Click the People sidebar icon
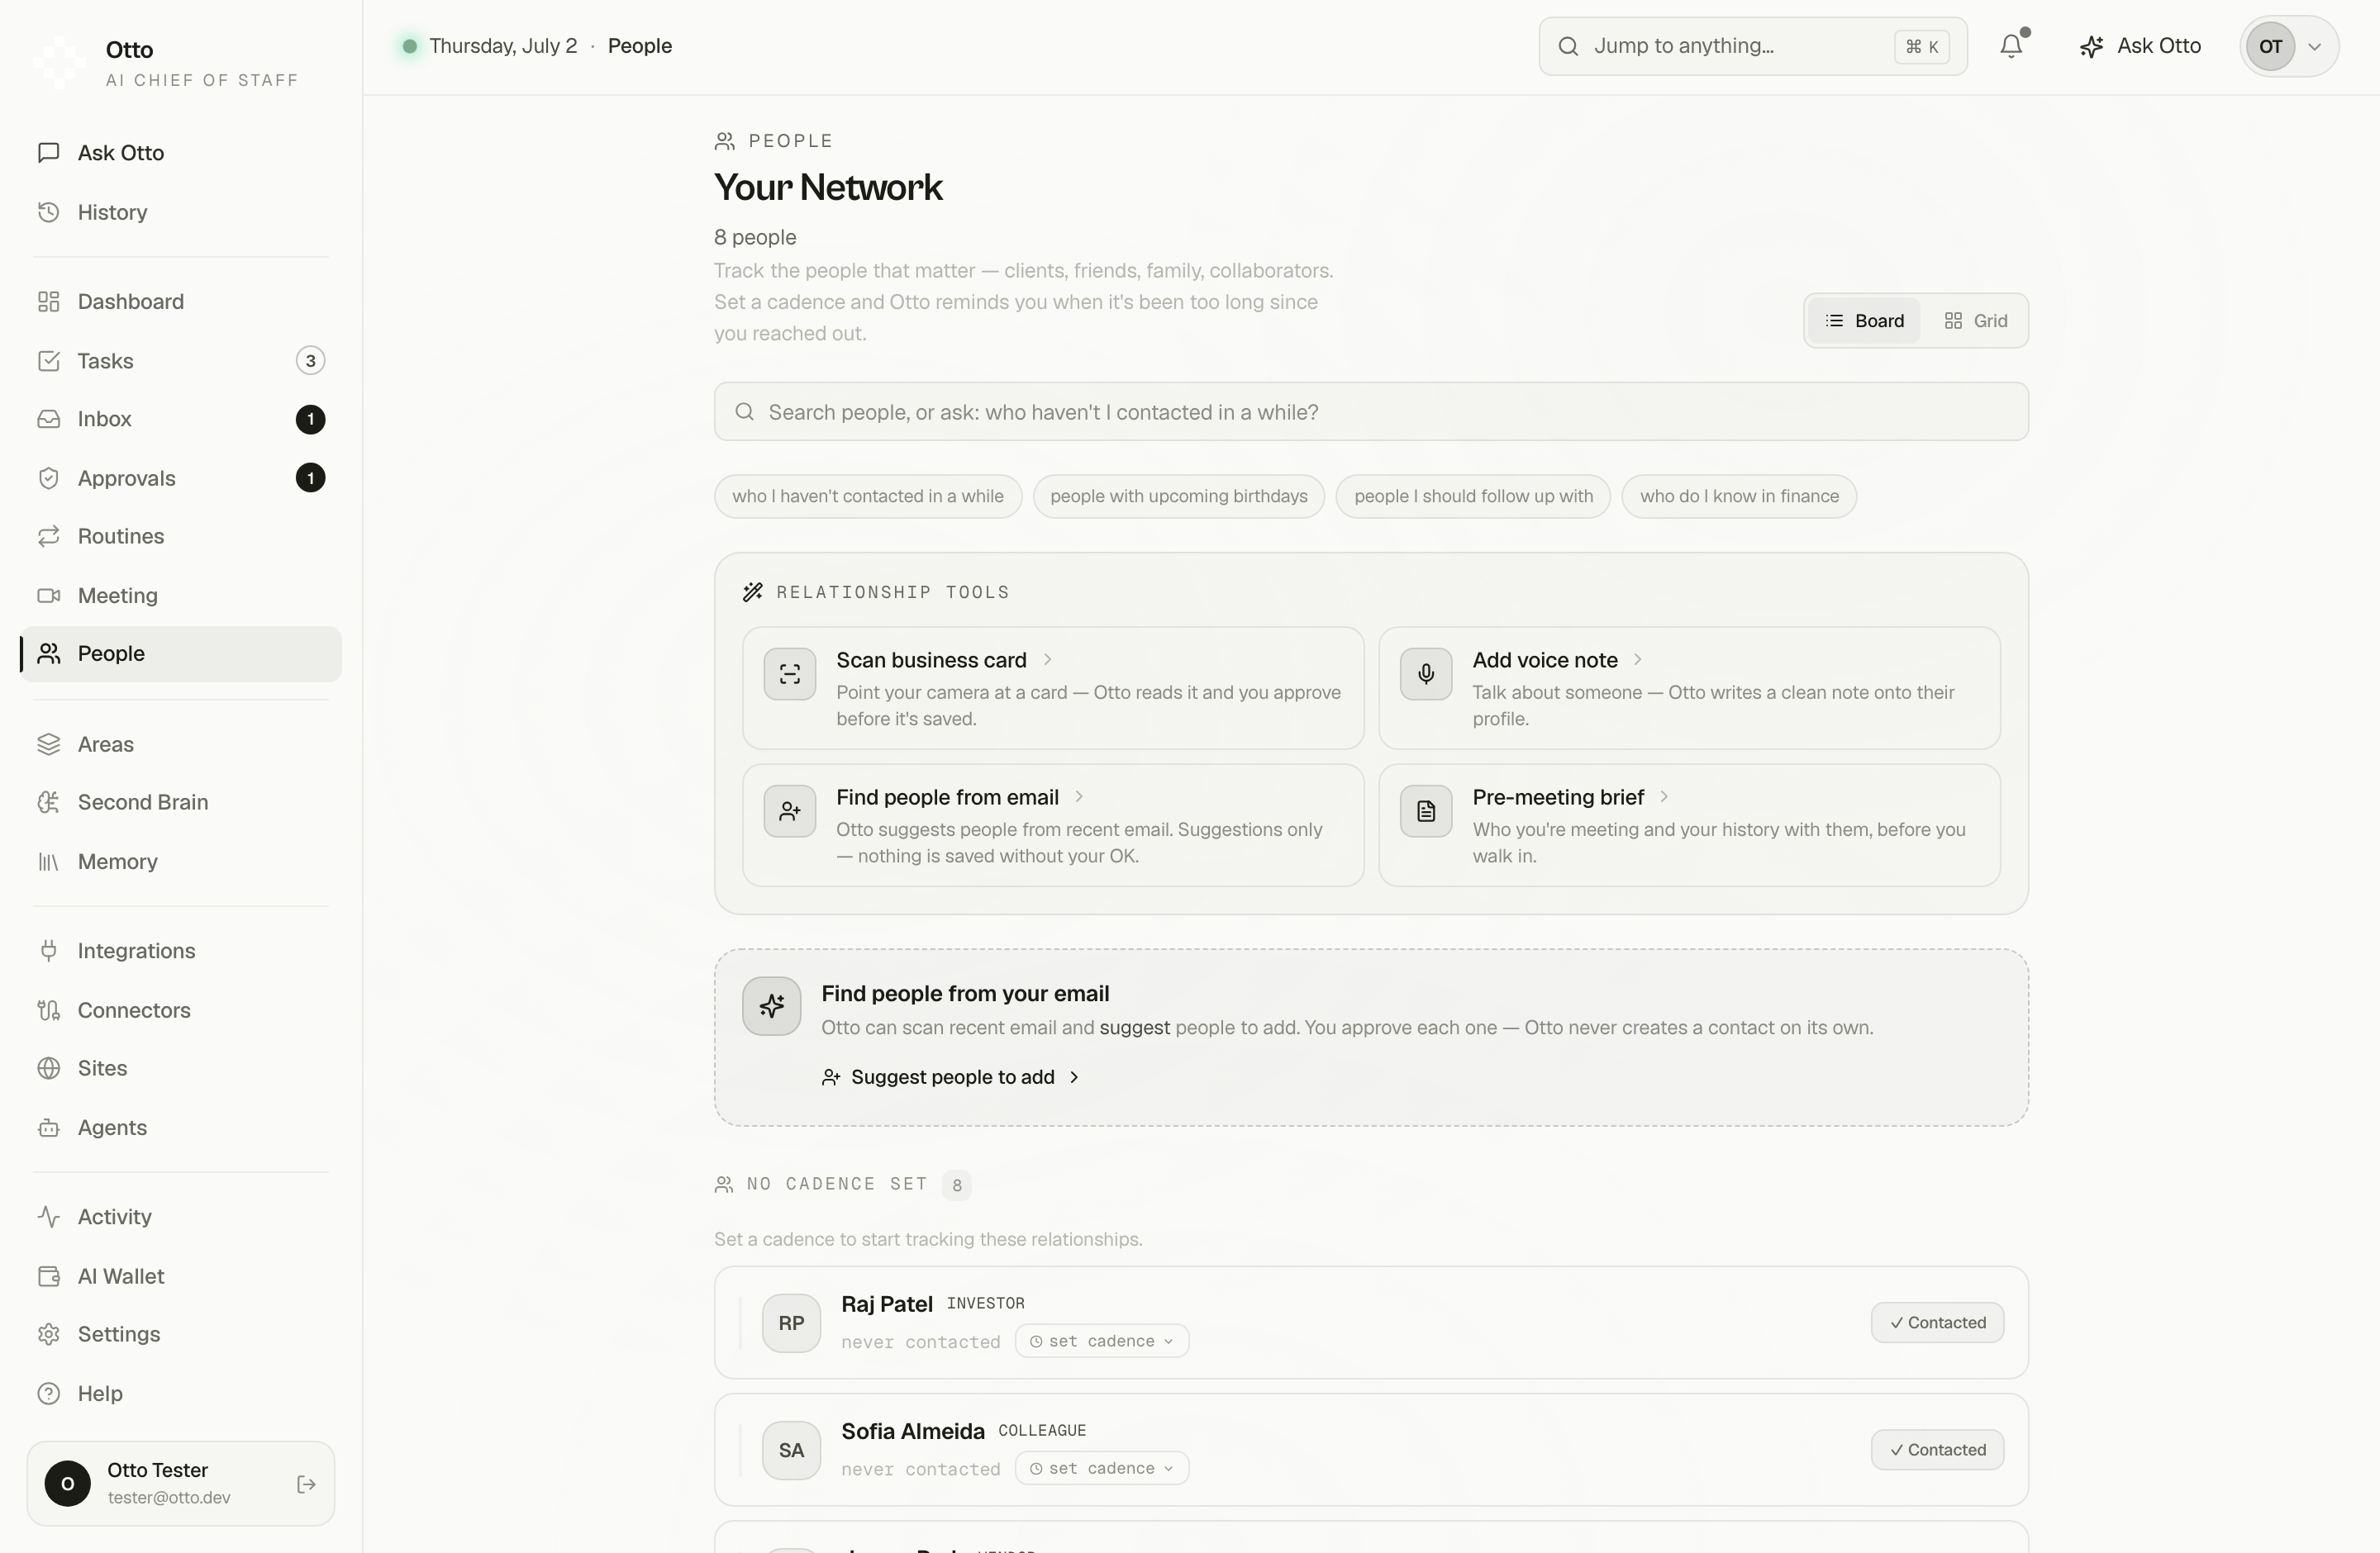Screen dimensions: 2380x1553 click(x=49, y=653)
